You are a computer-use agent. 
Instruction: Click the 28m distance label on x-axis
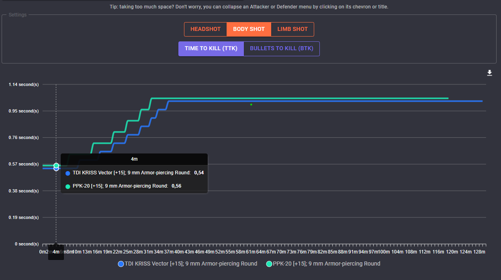coord(138,252)
